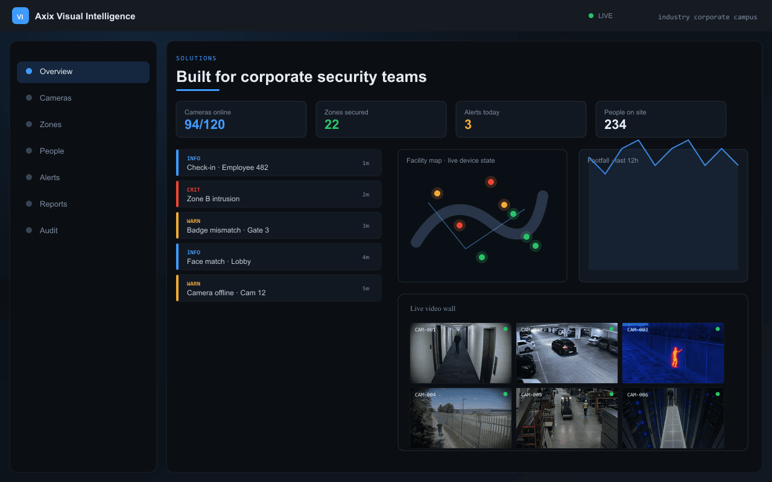Click the industry corporate campus label

click(707, 17)
